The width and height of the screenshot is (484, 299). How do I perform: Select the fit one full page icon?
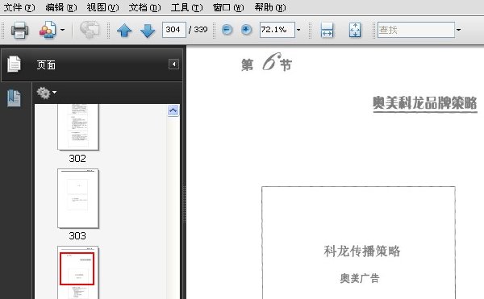[x=355, y=30]
